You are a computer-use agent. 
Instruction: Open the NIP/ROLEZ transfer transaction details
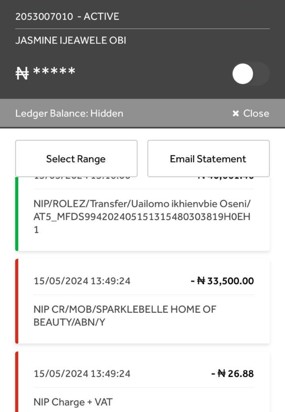coord(142,216)
